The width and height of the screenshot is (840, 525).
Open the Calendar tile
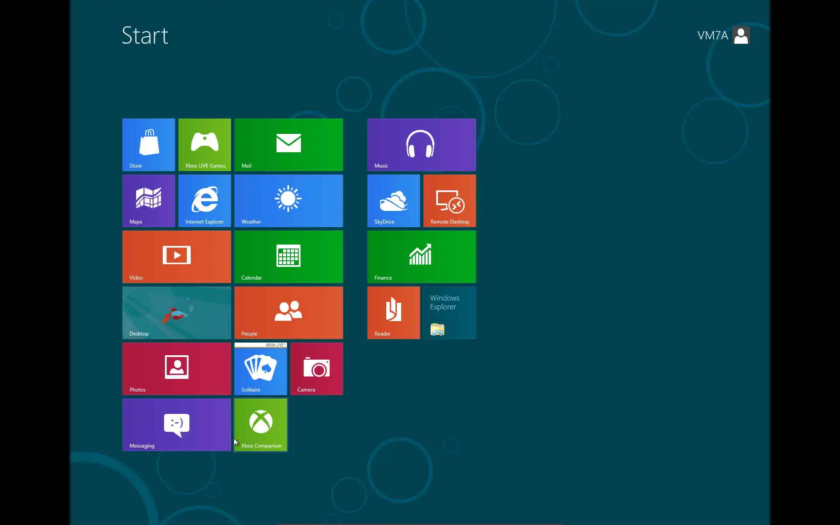click(288, 256)
